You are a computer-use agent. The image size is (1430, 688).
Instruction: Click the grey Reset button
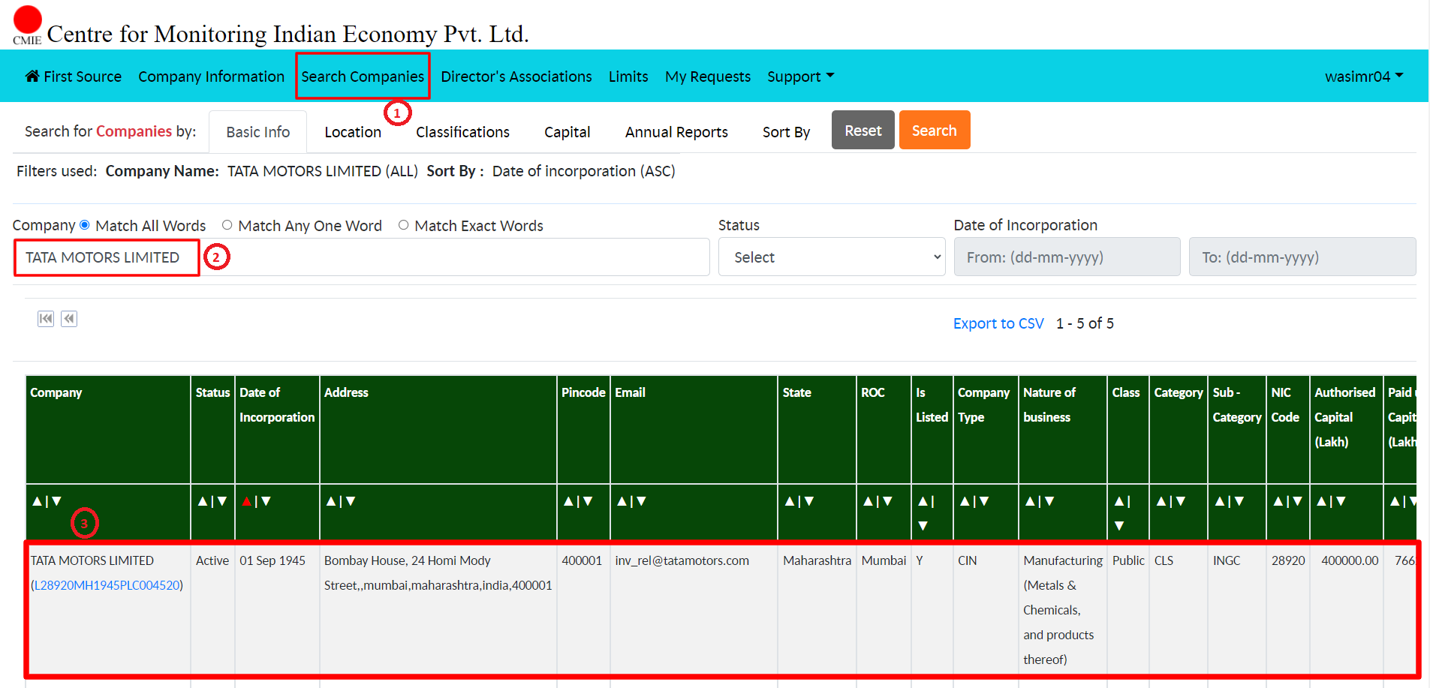click(x=863, y=130)
